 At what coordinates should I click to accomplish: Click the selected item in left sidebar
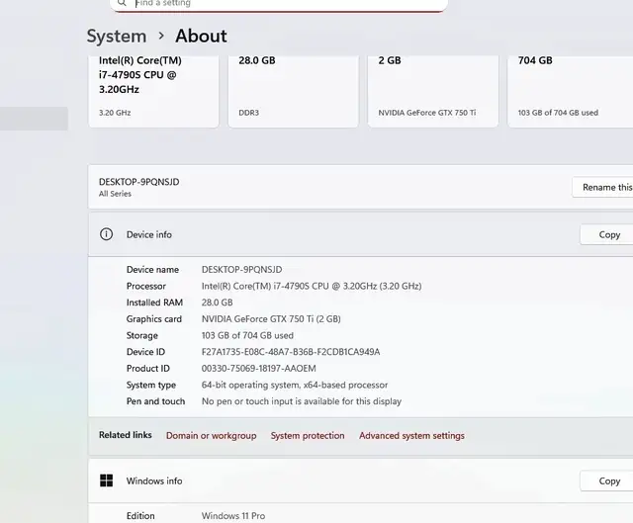[34, 119]
